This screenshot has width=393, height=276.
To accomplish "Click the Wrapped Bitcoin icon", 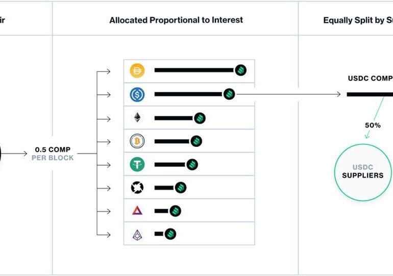I will pos(137,141).
